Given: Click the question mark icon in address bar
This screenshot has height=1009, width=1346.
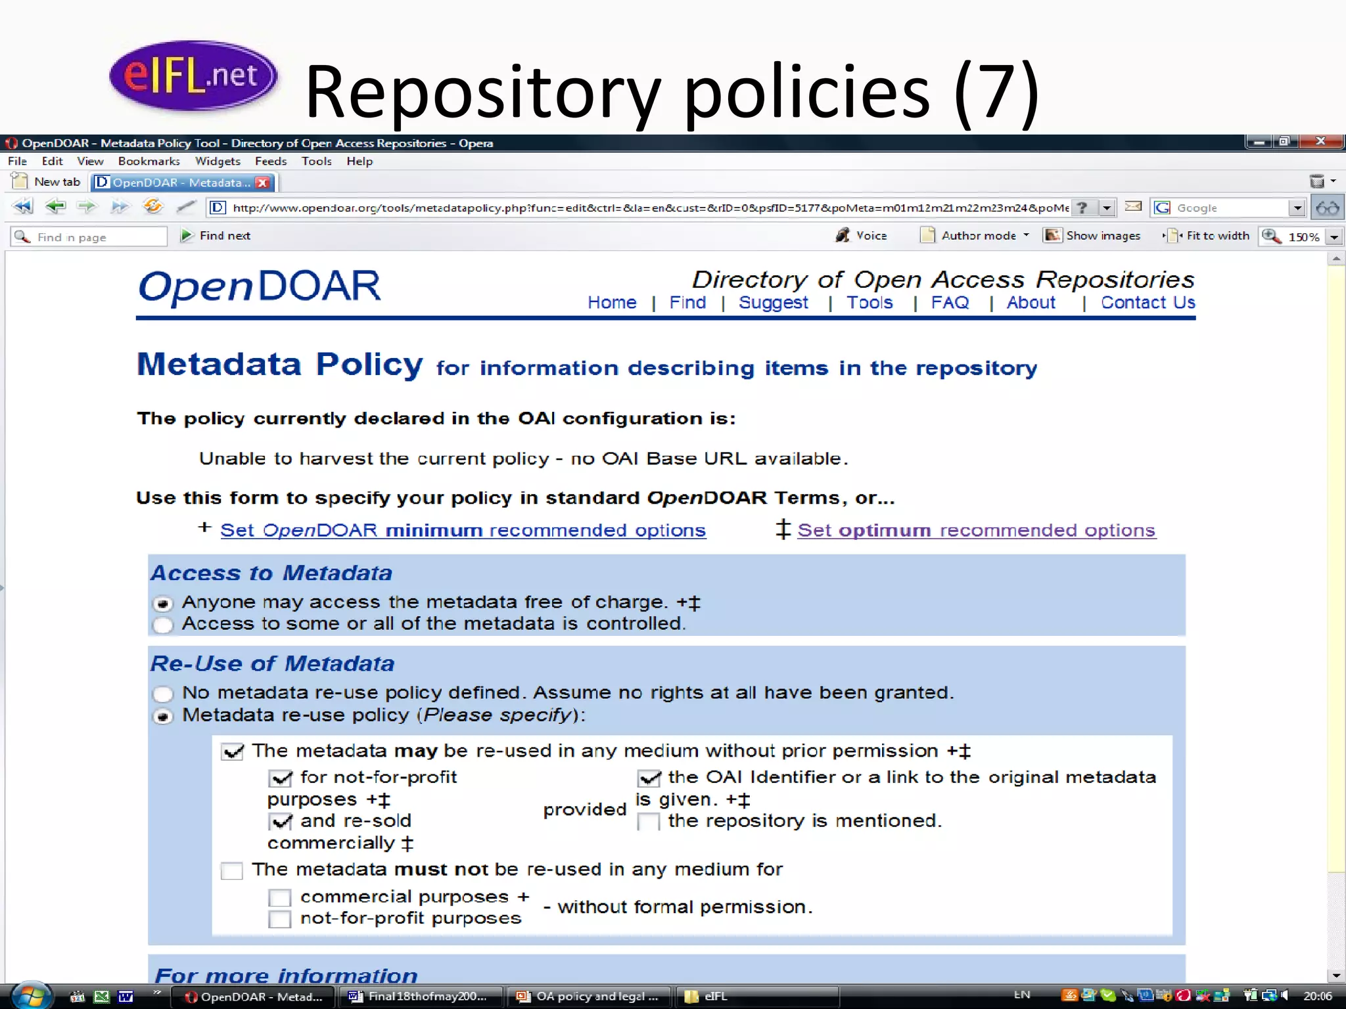Looking at the screenshot, I should pyautogui.click(x=1082, y=208).
